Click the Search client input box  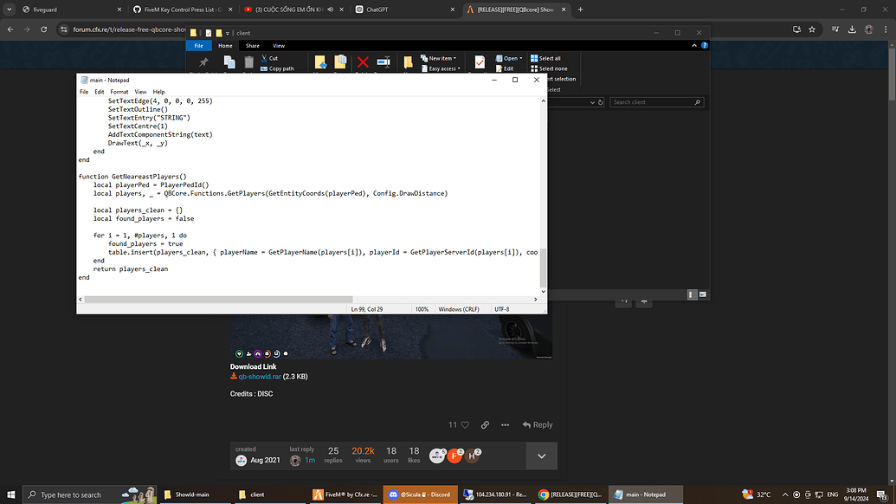click(x=654, y=101)
